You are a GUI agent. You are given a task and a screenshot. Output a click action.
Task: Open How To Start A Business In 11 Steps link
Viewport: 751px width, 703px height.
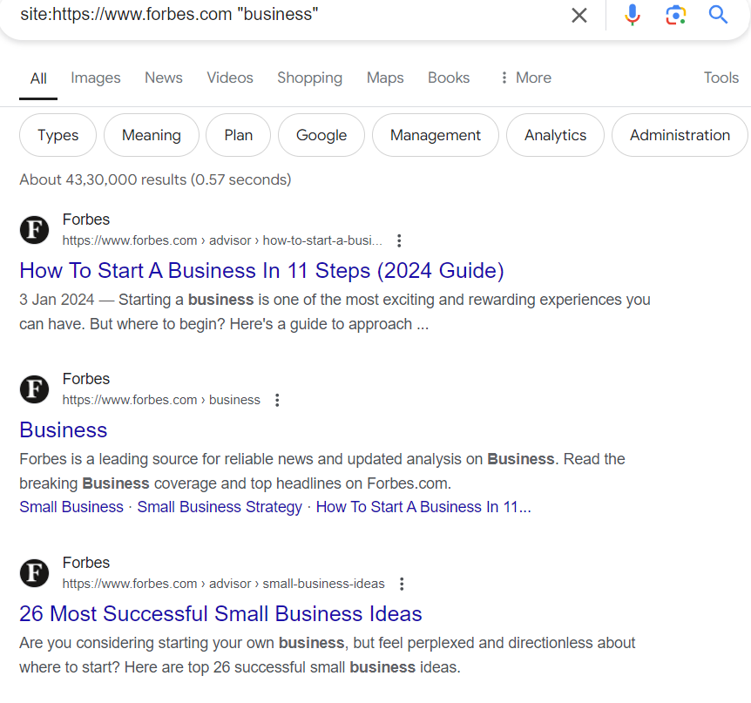click(x=261, y=271)
